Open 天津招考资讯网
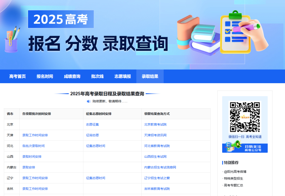Viewport: 285px width, 196px height. coord(155,135)
